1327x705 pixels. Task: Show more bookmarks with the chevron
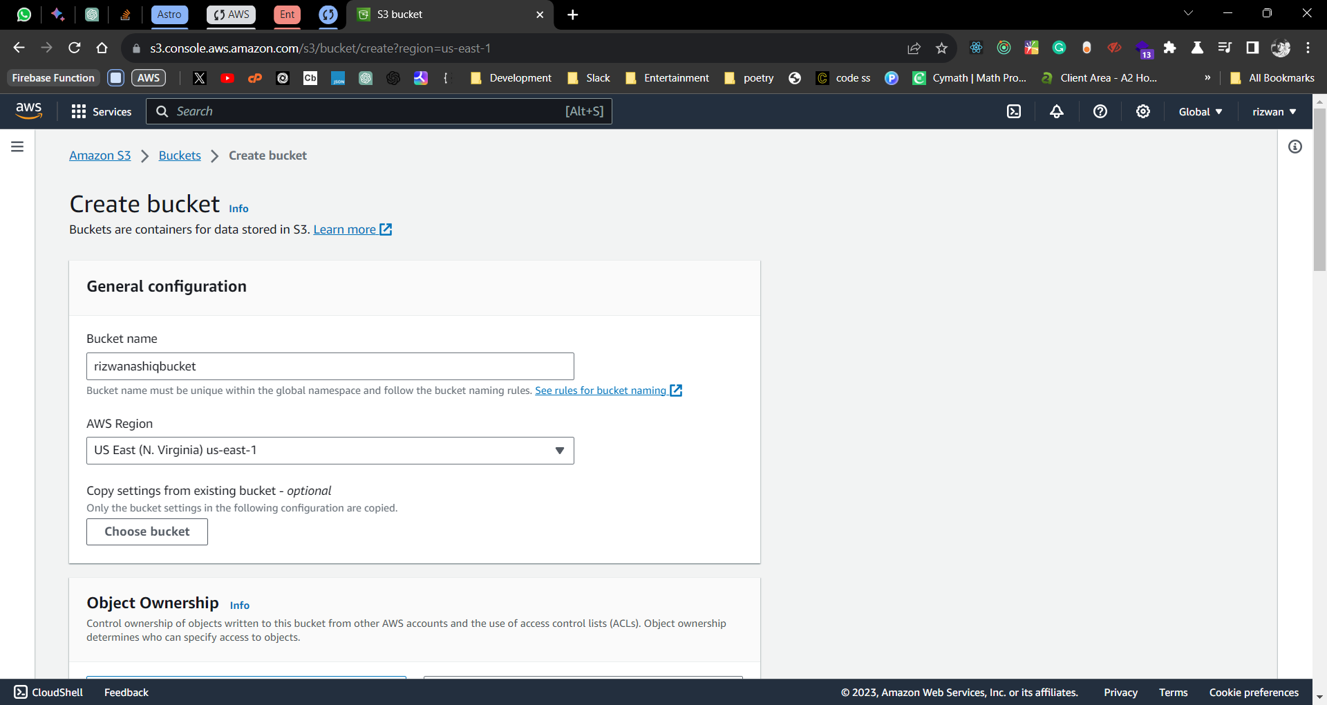(x=1207, y=78)
